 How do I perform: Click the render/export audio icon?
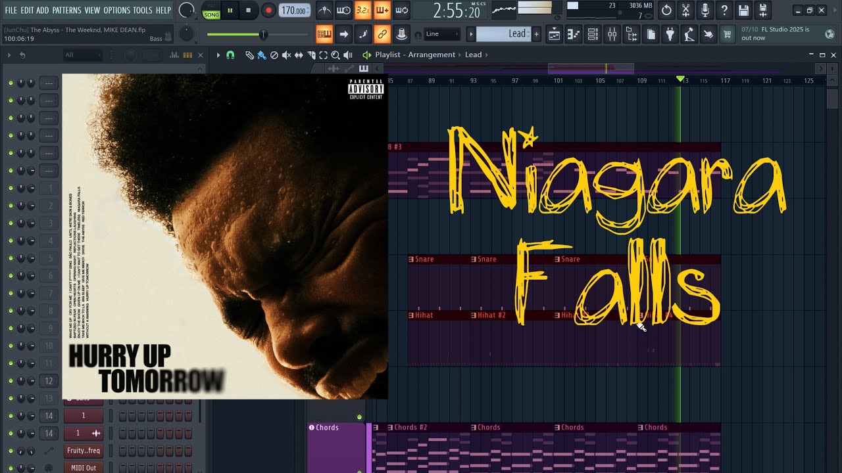[763, 11]
